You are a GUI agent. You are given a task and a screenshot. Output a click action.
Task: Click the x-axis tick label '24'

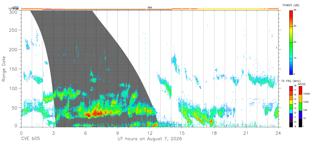click(x=278, y=133)
